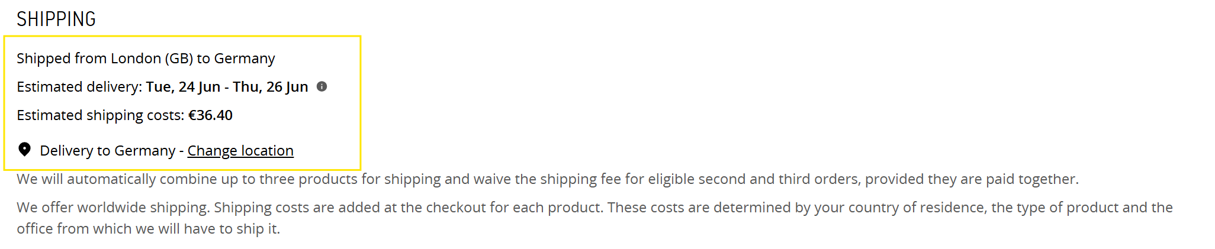Click the 'We offer worldwide shipping' sentence
The height and width of the screenshot is (249, 1215).
(113, 208)
